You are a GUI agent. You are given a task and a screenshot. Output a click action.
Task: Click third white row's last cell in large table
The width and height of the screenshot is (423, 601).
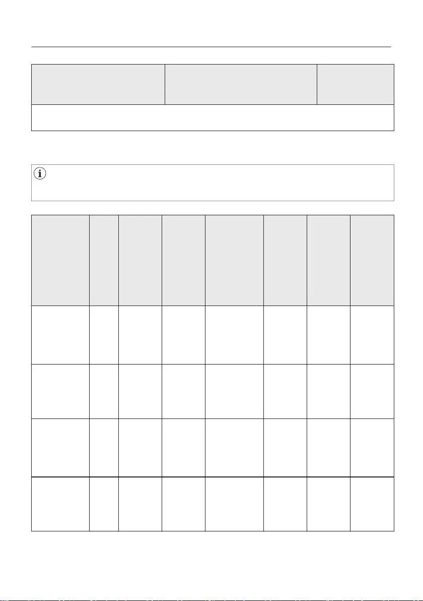coord(372,447)
